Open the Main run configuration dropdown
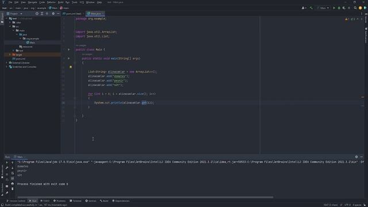 pos(323,8)
